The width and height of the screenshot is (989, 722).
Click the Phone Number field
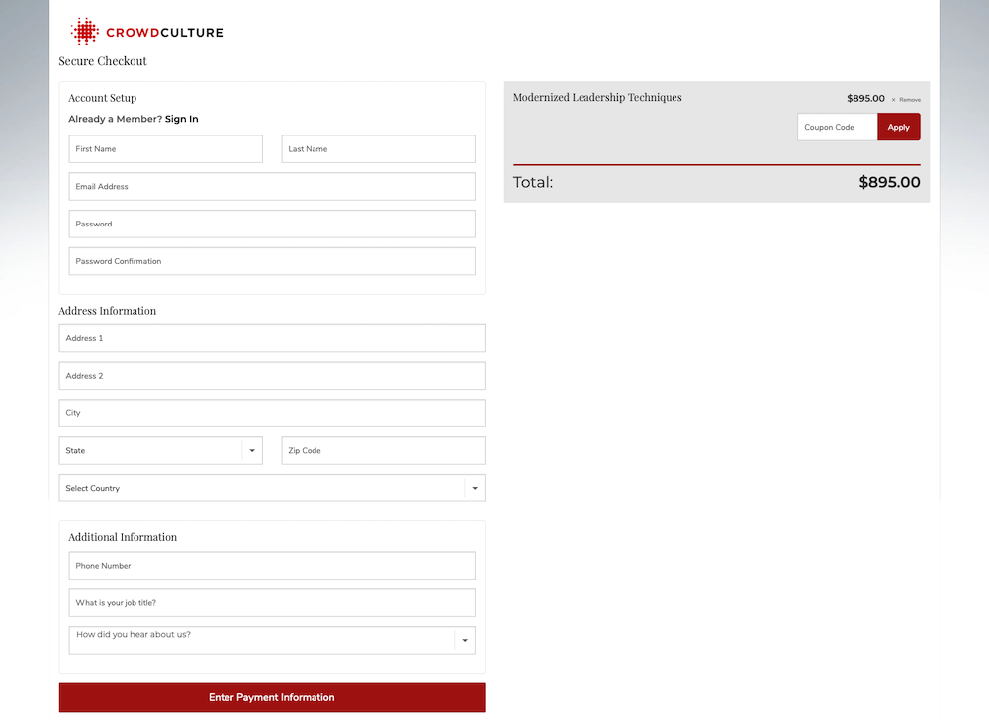(272, 566)
